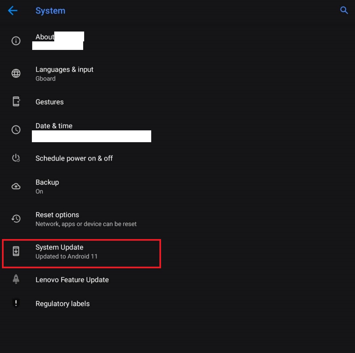Select Reset options entry
The width and height of the screenshot is (355, 353).
point(57,219)
